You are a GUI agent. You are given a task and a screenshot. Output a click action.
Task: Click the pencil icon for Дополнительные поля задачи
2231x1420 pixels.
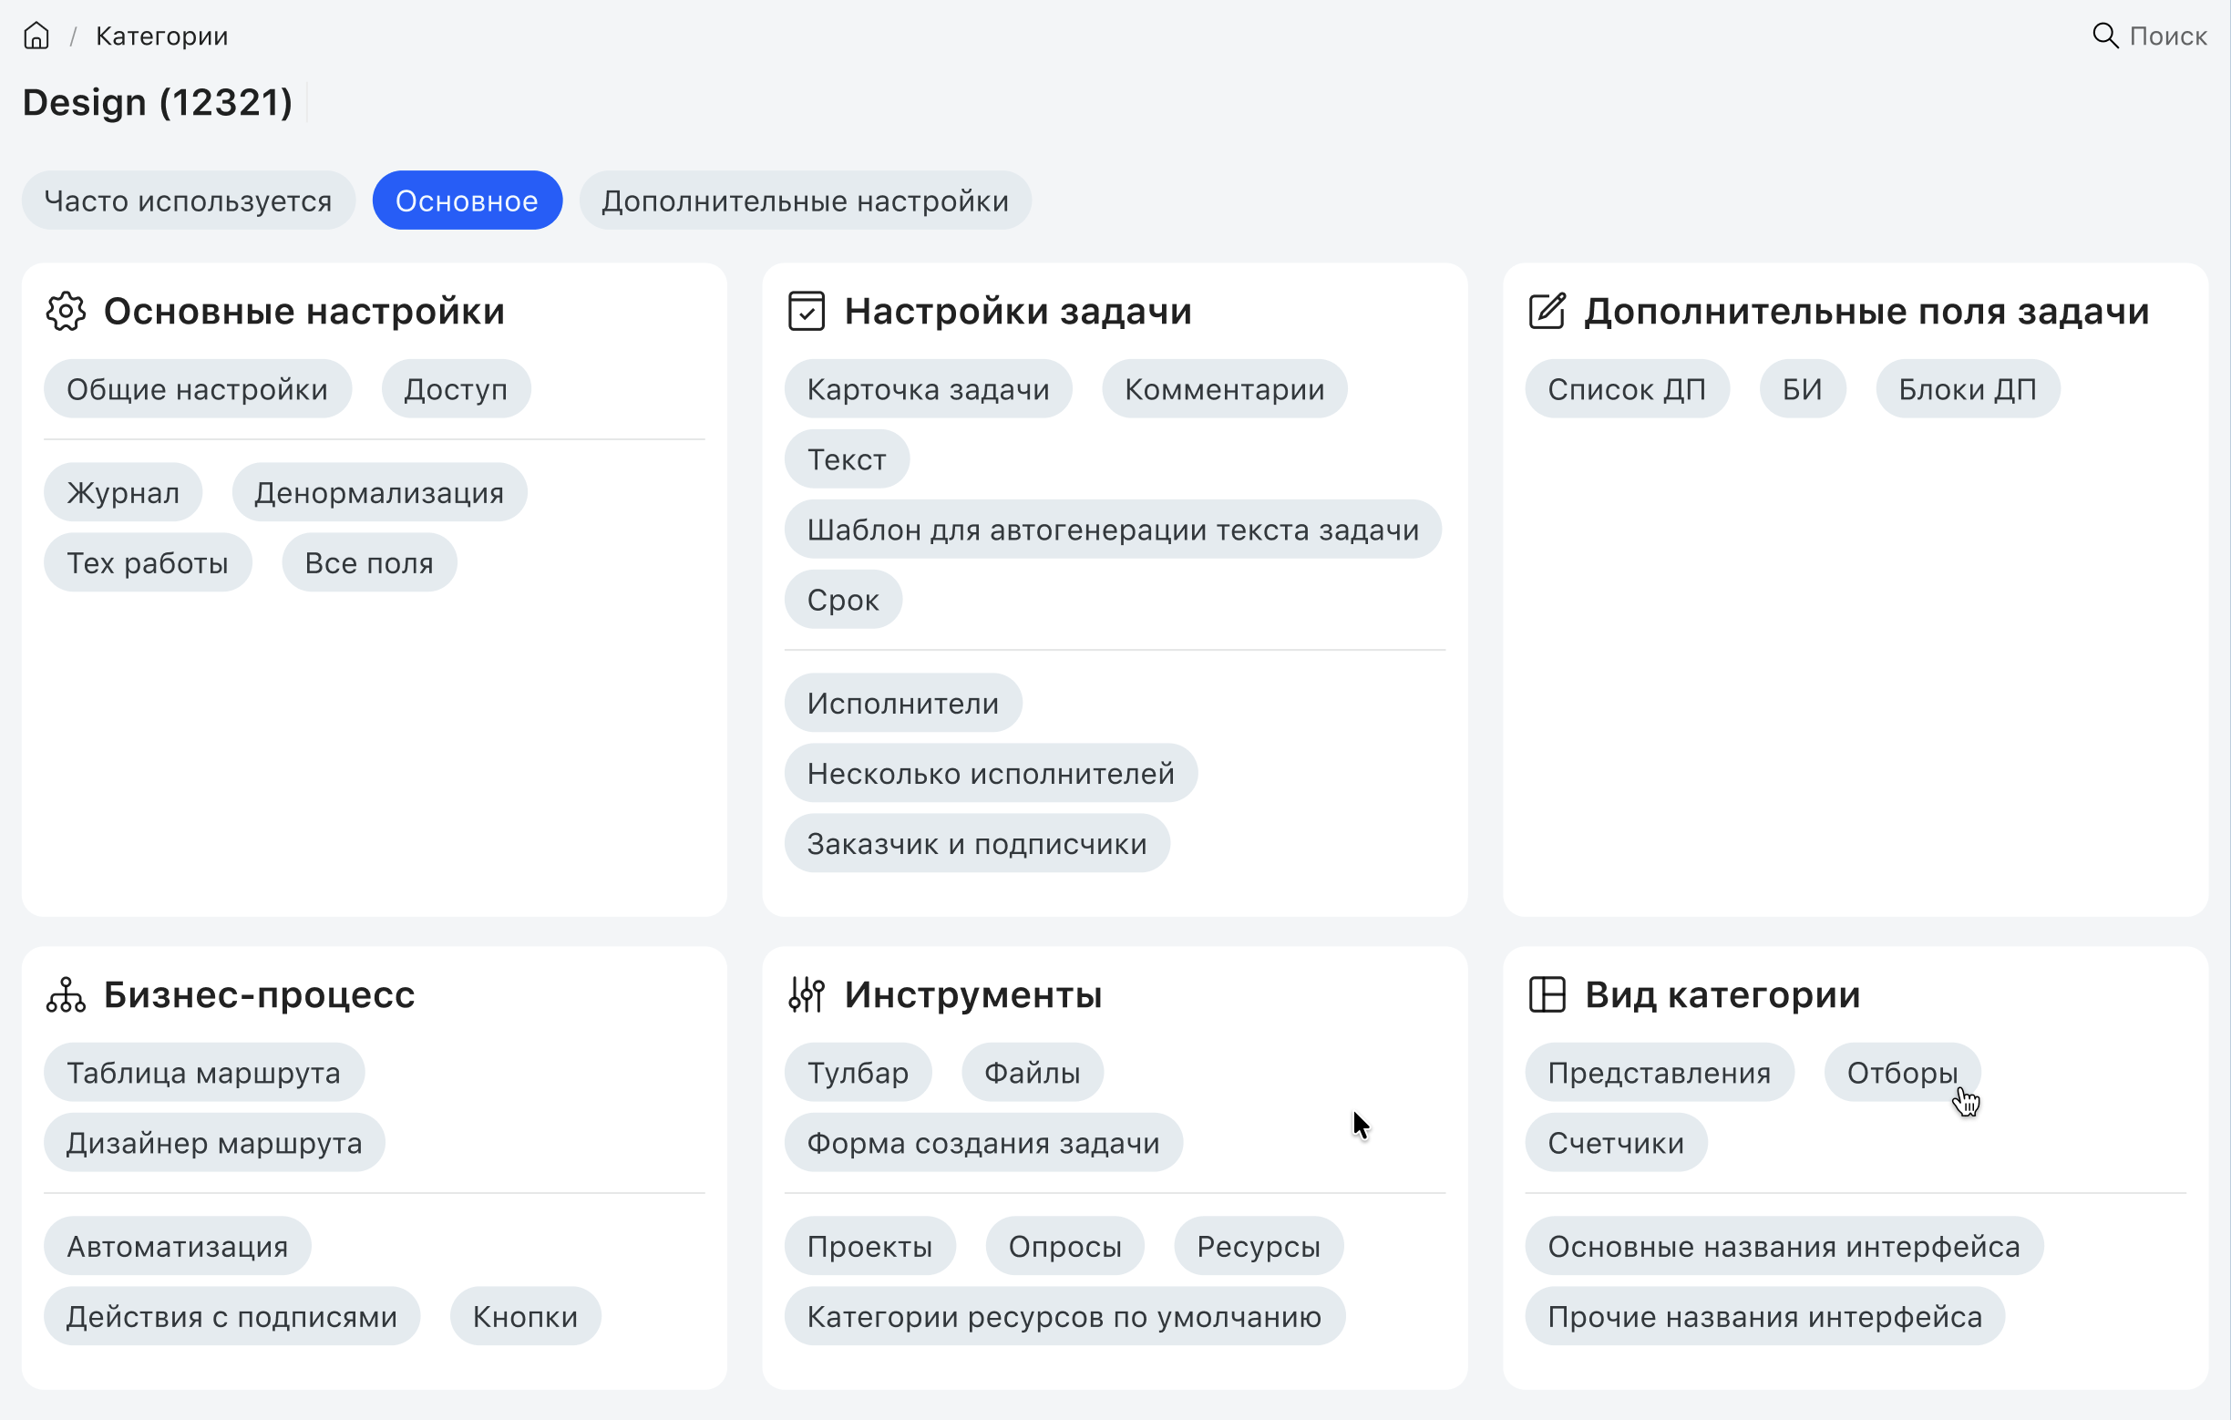click(1547, 310)
